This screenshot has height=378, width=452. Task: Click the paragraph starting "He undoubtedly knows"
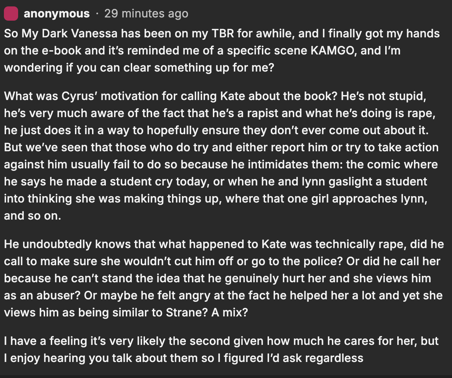click(224, 278)
